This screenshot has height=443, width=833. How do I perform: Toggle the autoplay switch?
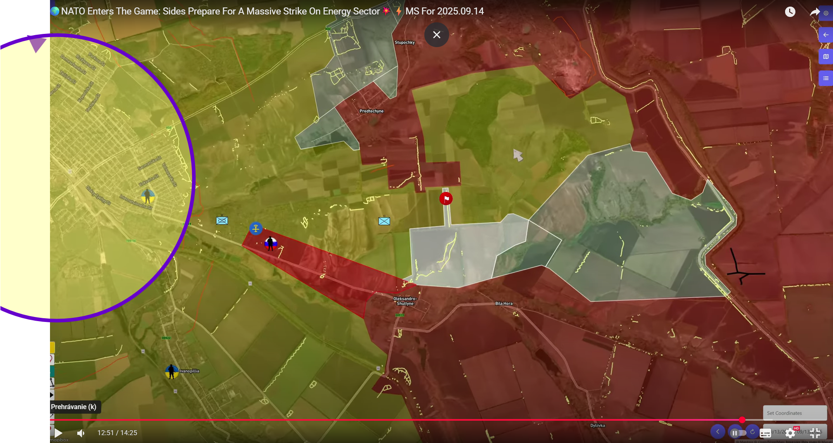pyautogui.click(x=737, y=433)
